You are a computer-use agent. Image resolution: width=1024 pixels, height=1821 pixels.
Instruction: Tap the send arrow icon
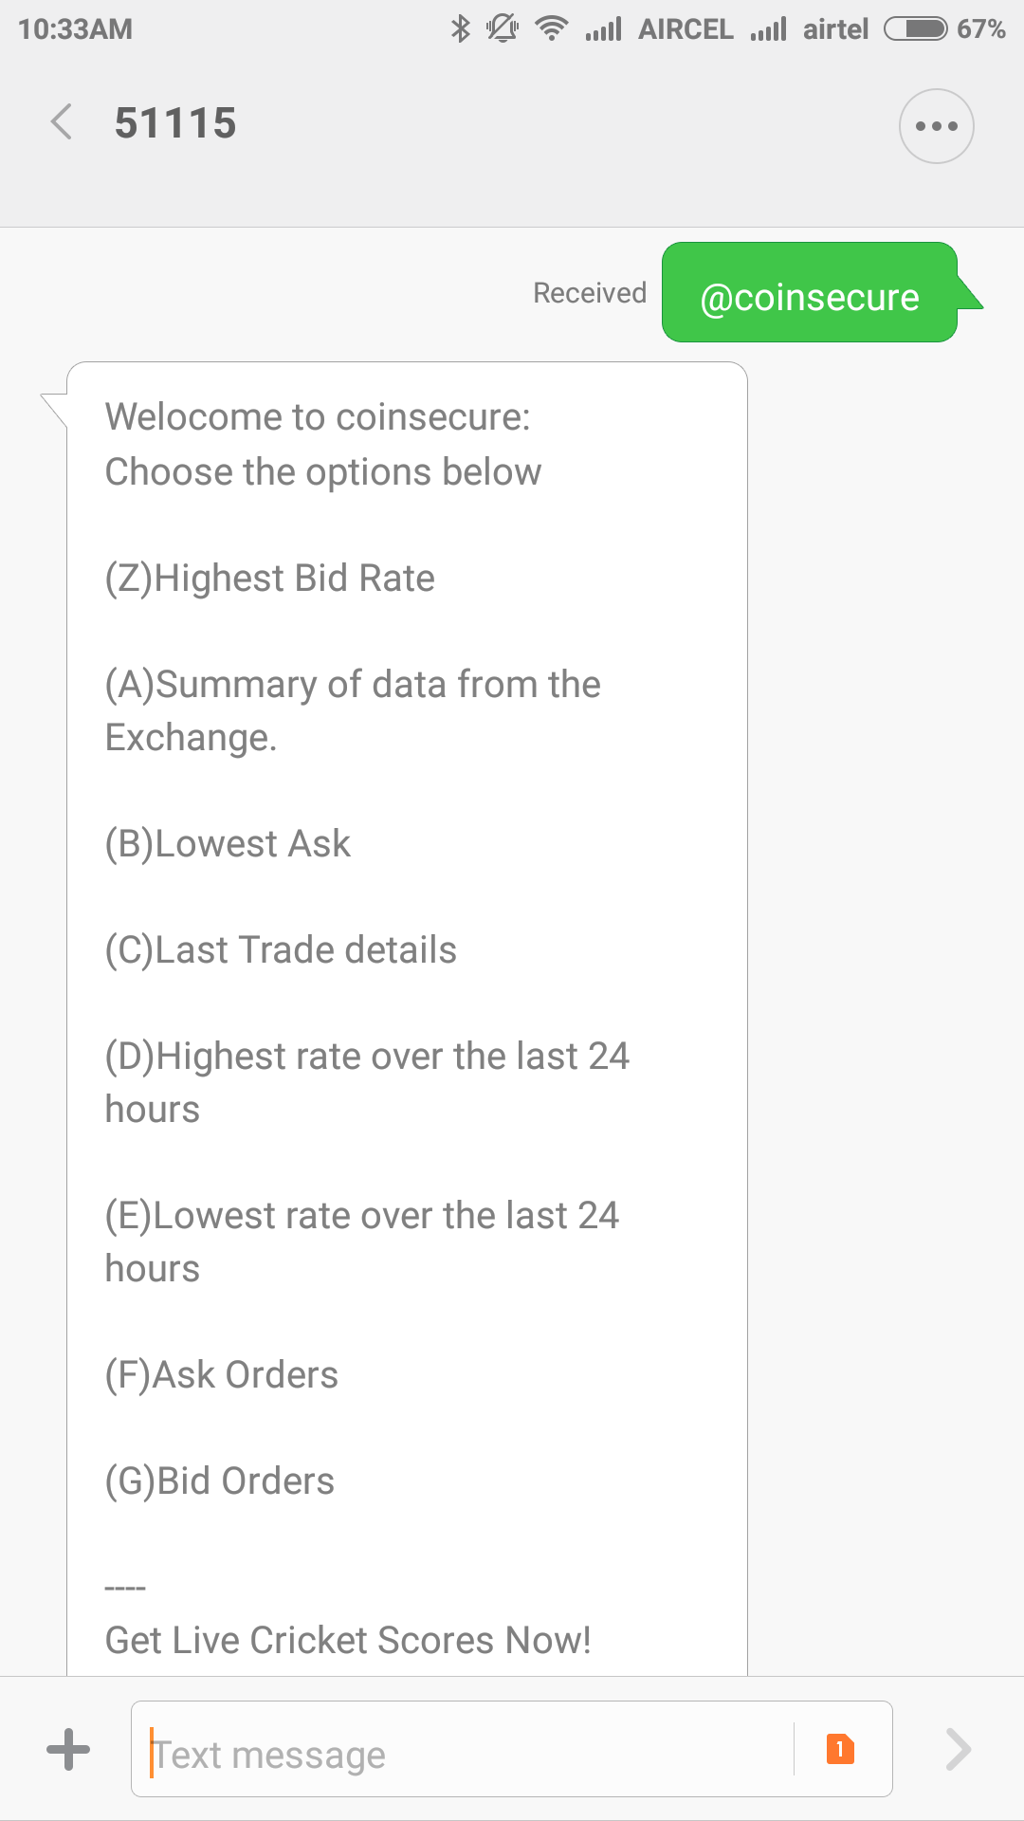click(x=959, y=1749)
